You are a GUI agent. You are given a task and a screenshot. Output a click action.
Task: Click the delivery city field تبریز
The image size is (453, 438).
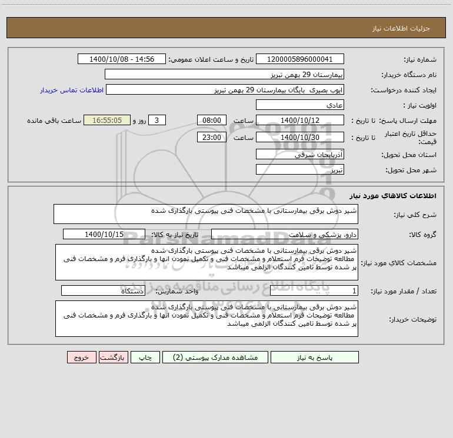tap(300, 169)
